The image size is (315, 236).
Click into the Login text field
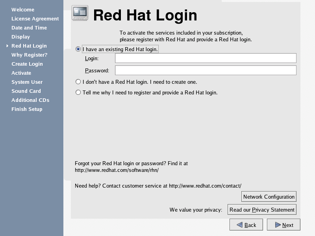coord(205,58)
